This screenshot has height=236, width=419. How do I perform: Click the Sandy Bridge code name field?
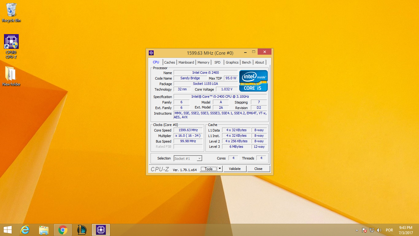click(190, 78)
